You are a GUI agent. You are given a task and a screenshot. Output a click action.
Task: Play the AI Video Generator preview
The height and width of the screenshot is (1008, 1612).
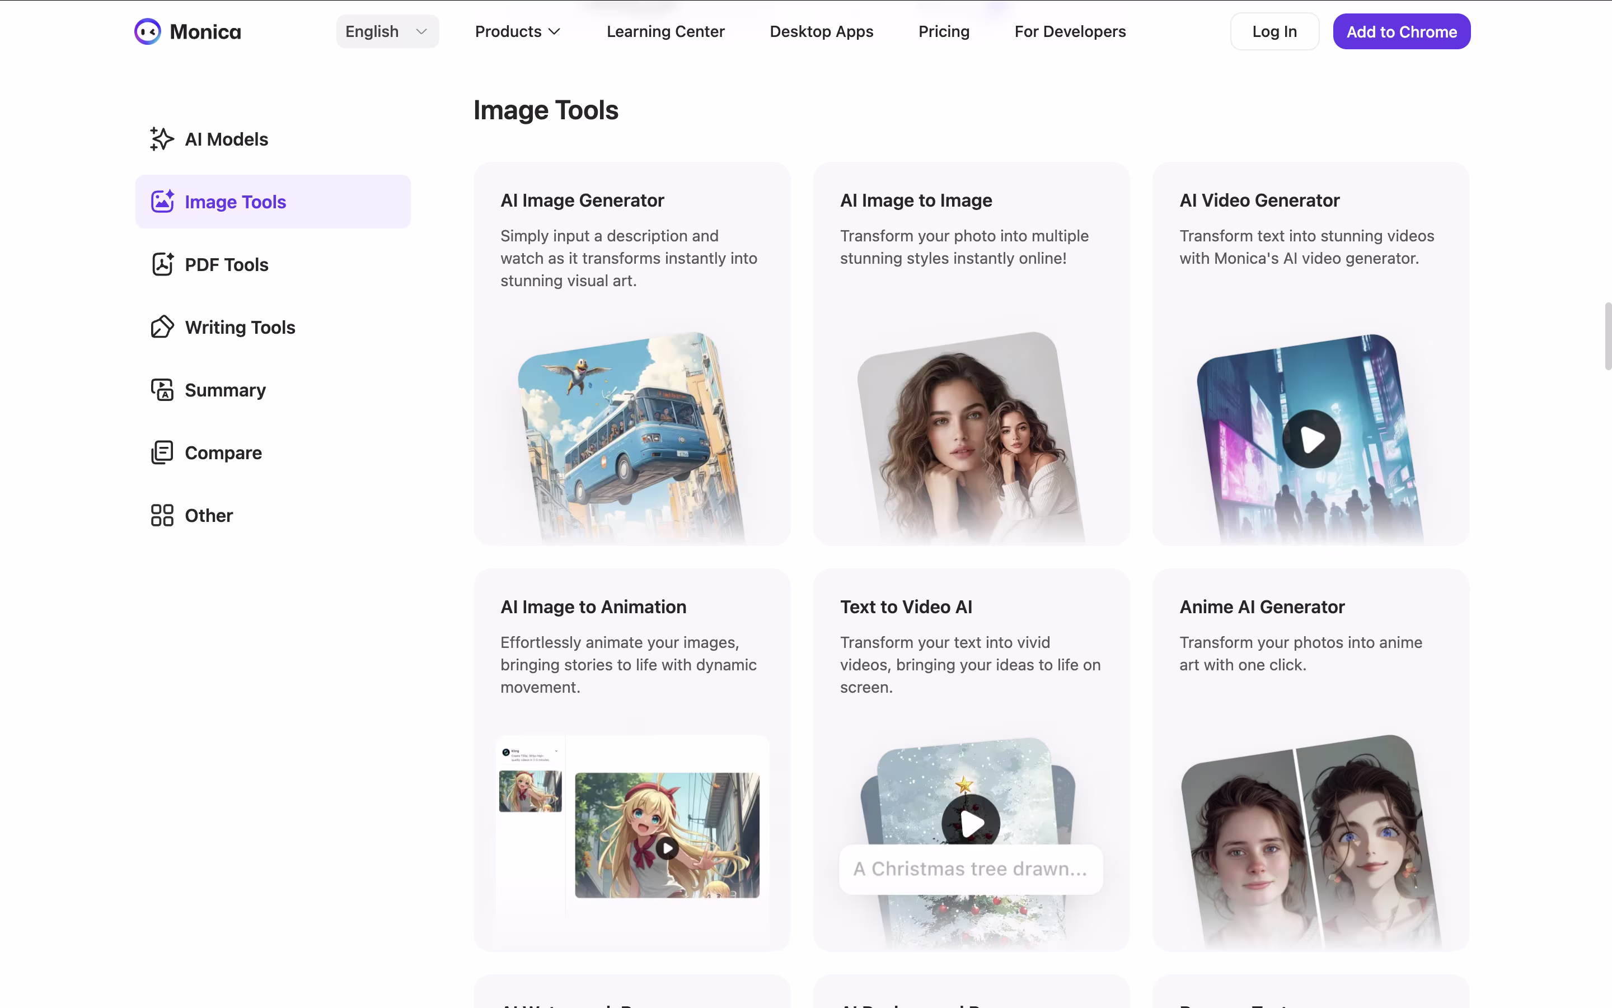click(1311, 438)
